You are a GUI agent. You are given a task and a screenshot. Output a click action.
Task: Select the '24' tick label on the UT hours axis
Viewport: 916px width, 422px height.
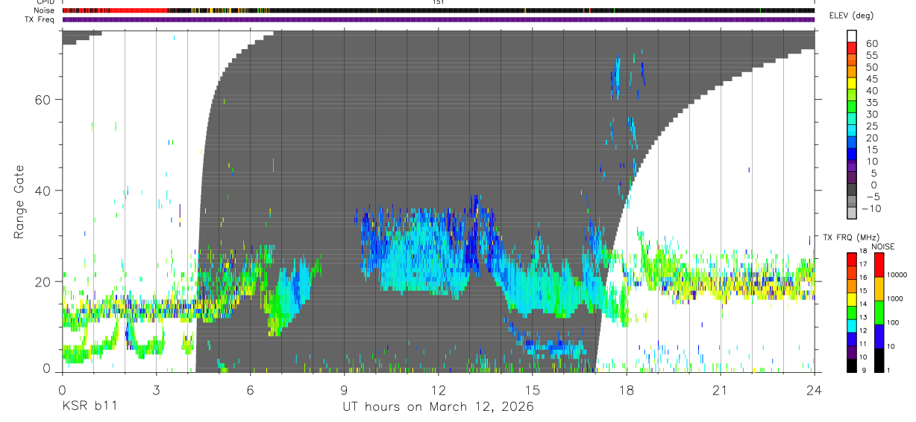pos(815,390)
